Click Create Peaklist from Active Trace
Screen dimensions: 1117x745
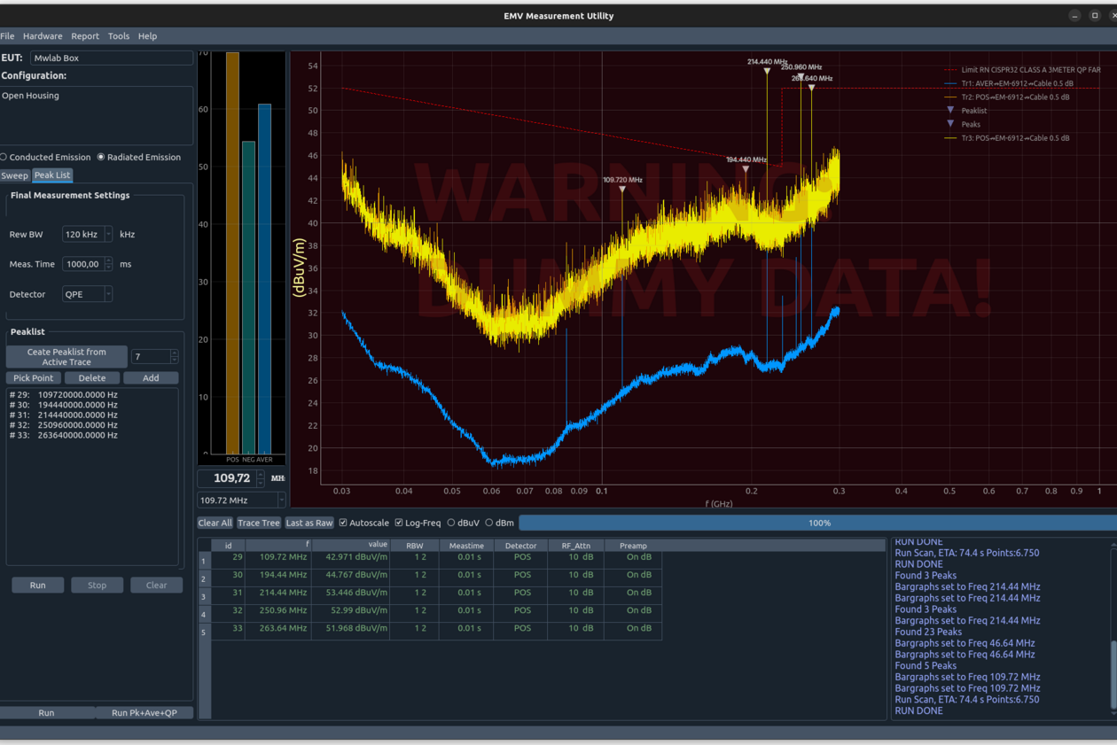point(66,357)
